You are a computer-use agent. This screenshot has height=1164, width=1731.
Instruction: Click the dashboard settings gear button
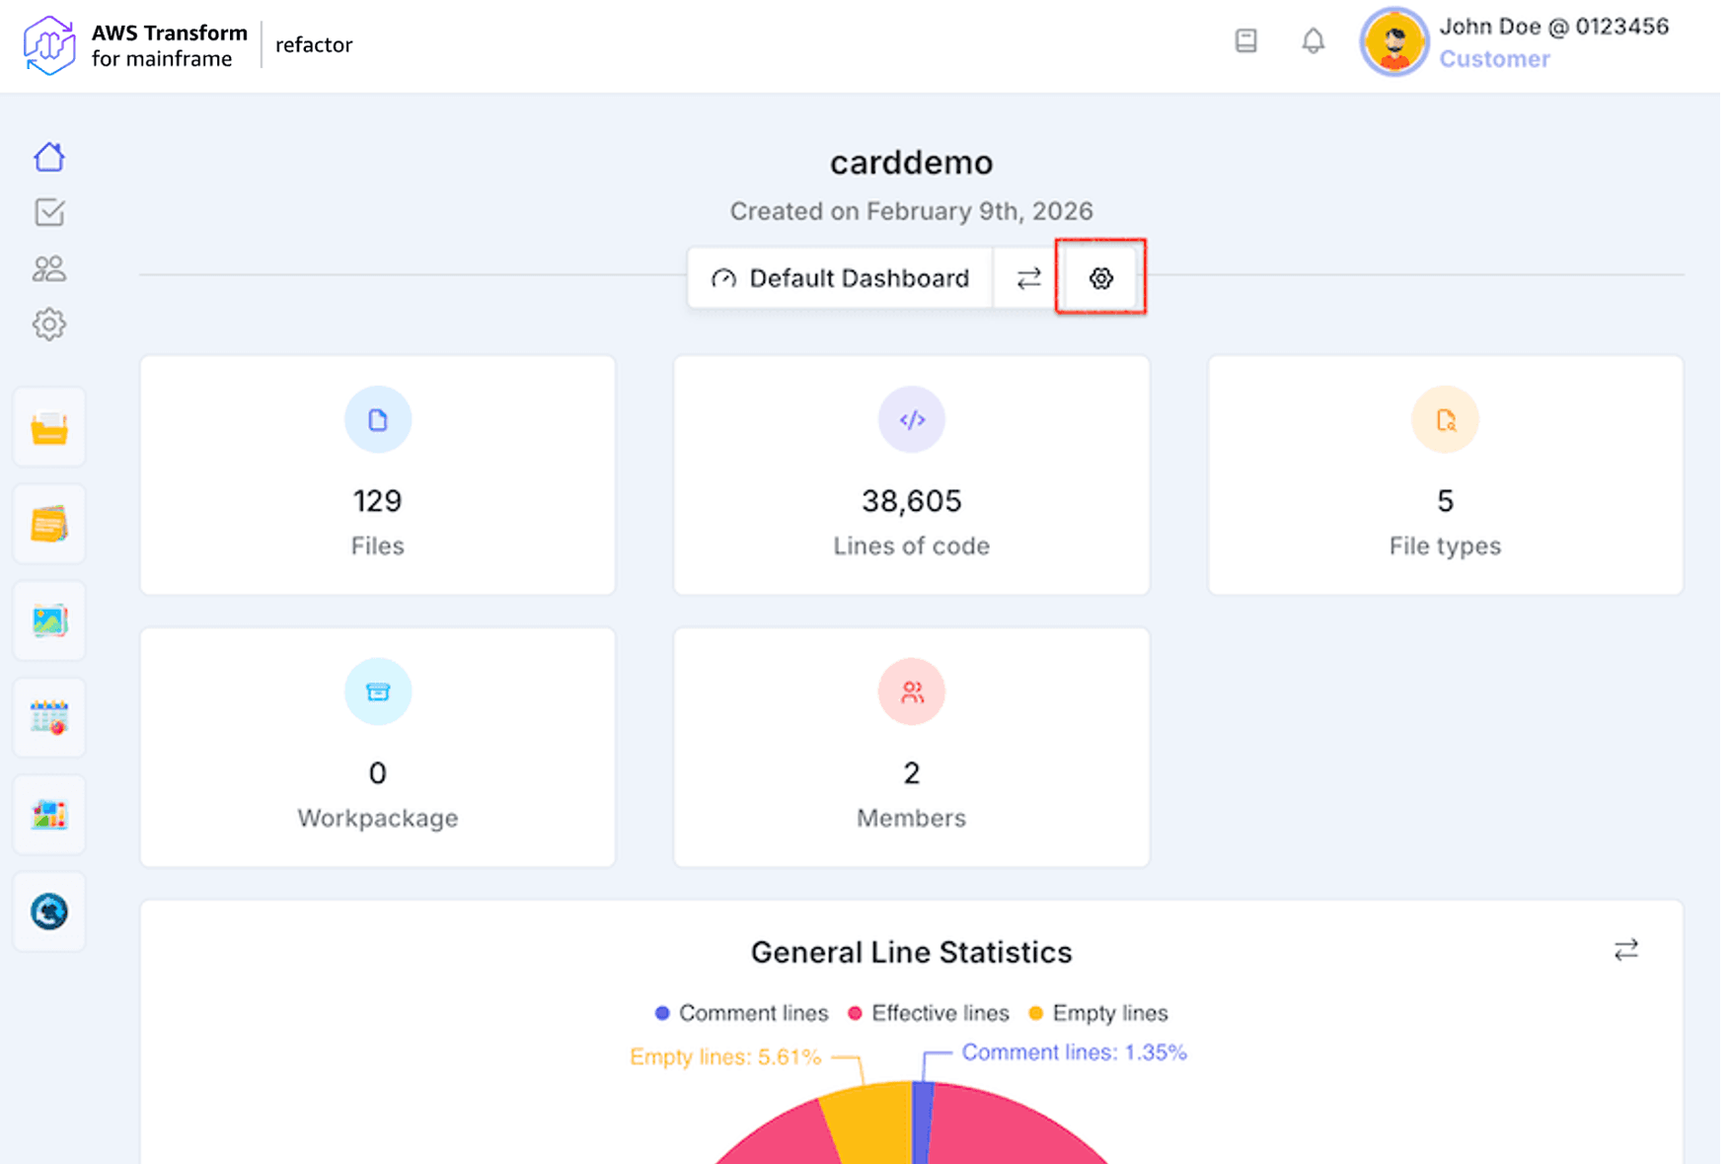click(1101, 278)
